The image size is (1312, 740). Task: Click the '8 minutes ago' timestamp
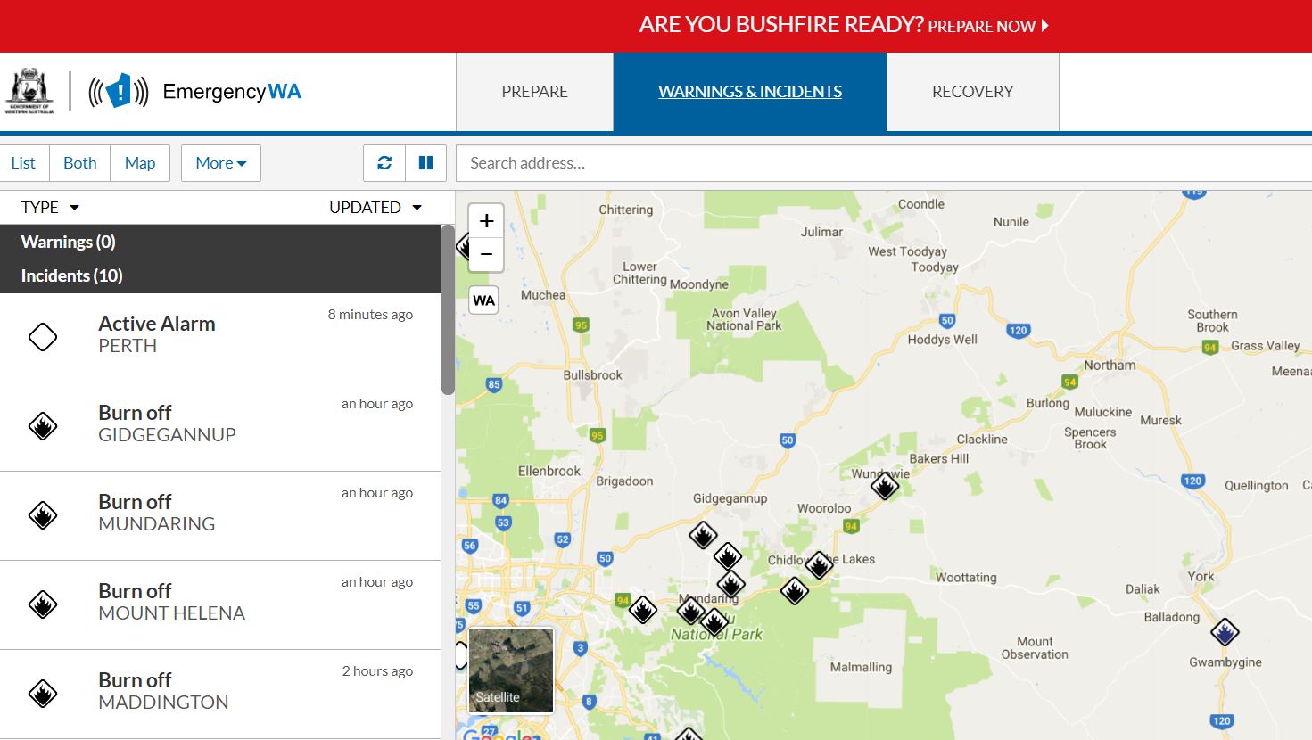pos(370,314)
